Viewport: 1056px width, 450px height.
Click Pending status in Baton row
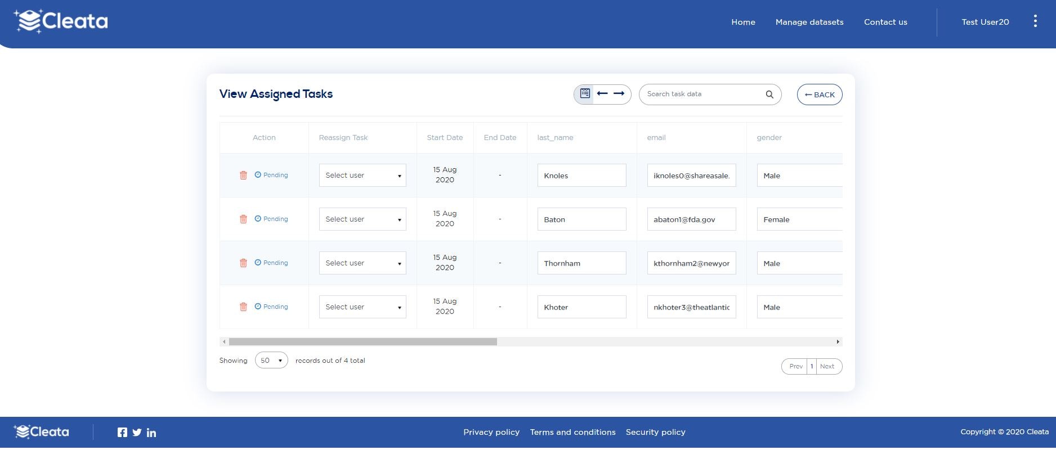pyautogui.click(x=271, y=219)
